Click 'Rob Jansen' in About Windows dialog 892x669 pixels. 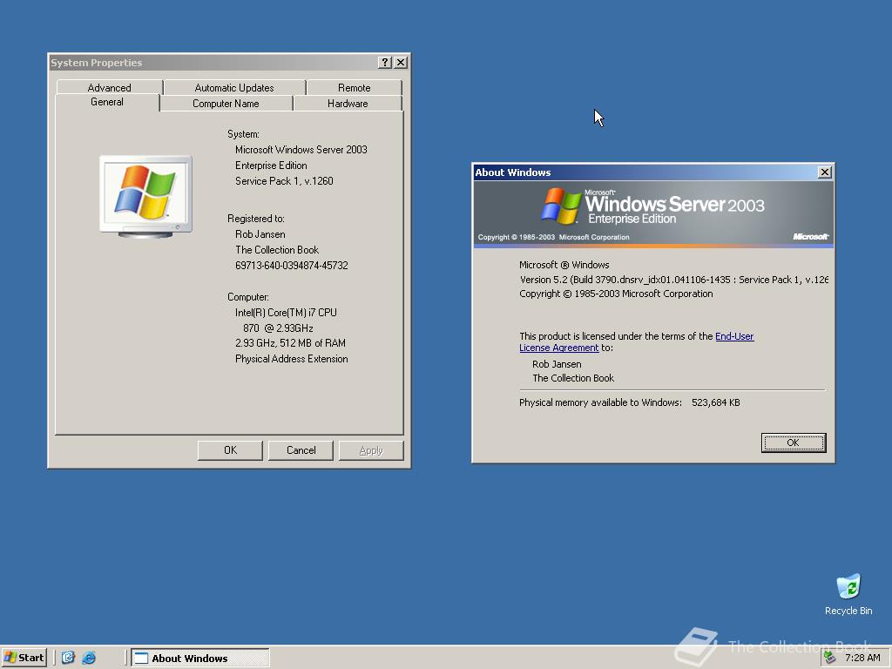point(557,364)
